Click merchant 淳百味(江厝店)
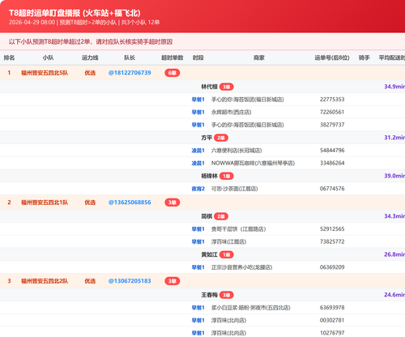 pyautogui.click(x=228, y=241)
